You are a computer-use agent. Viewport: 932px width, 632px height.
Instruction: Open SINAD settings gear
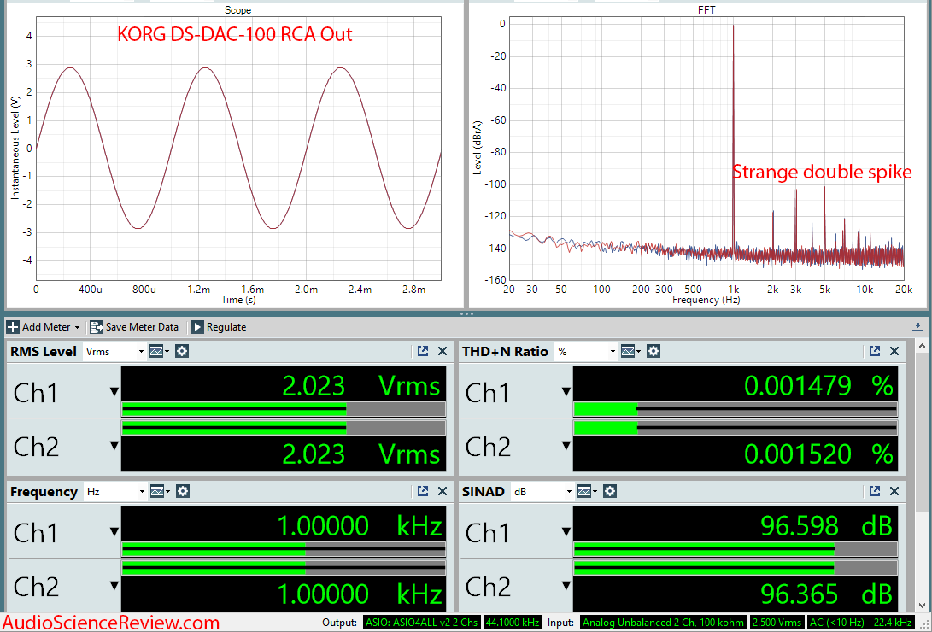[610, 491]
